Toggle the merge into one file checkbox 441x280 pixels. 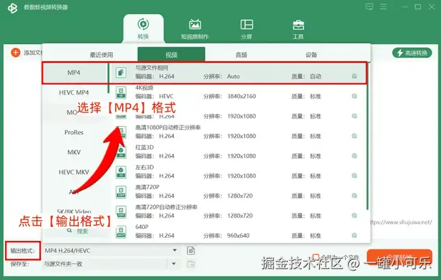coord(316,257)
